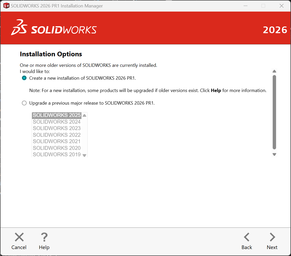Screen dimensions: 291x256
Task: Choose to upgrade a previous major release
Action: 24,103
